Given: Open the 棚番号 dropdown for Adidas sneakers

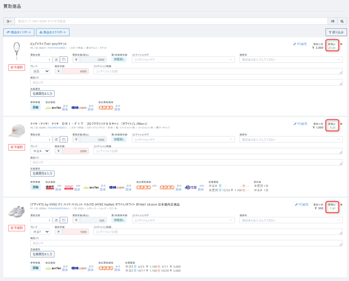Looking at the screenshot, I should point(291,220).
